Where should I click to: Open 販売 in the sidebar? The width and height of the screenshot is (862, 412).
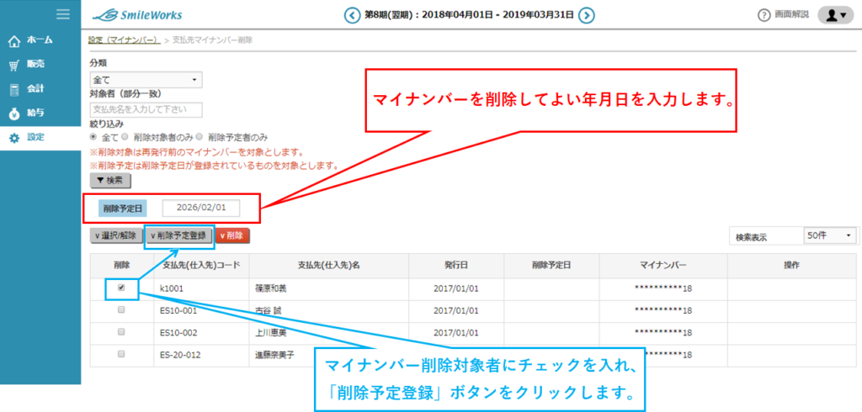tap(35, 64)
